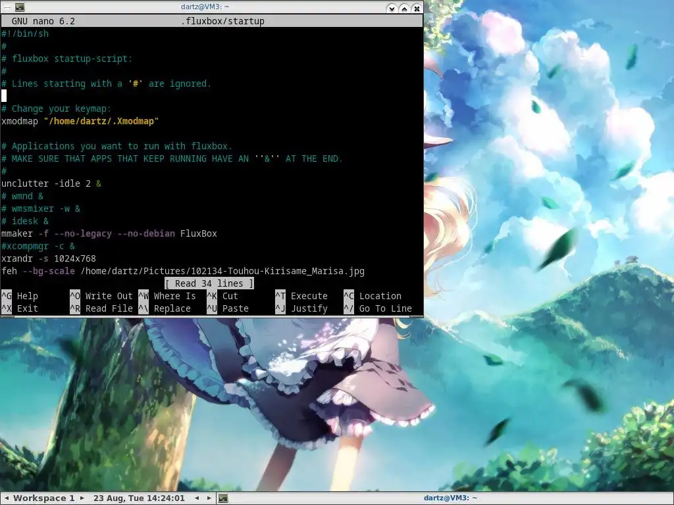Click the white text cursor block in editor
Screen dimensions: 674x505
pyautogui.click(x=4, y=96)
